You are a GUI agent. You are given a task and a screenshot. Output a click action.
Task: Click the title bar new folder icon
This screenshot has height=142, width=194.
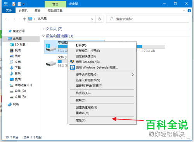(19, 4)
